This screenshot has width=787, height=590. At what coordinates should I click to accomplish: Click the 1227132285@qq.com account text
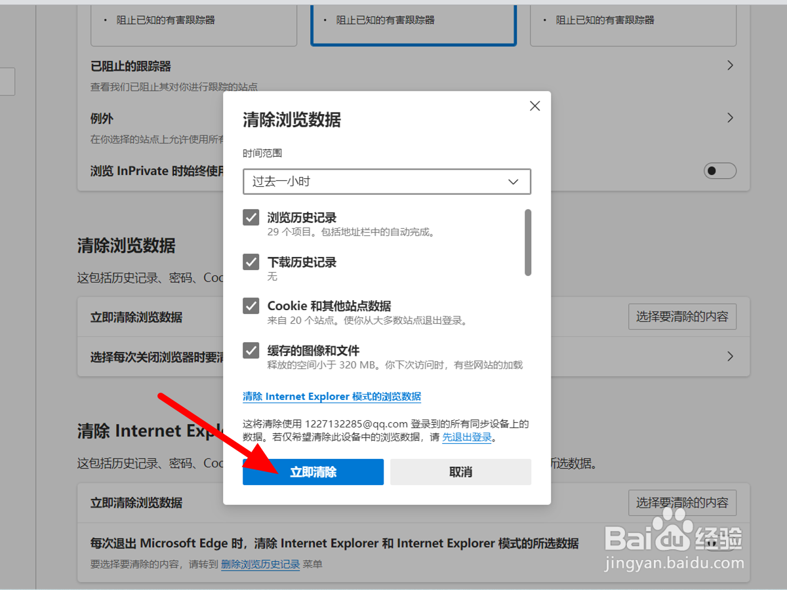(x=357, y=424)
